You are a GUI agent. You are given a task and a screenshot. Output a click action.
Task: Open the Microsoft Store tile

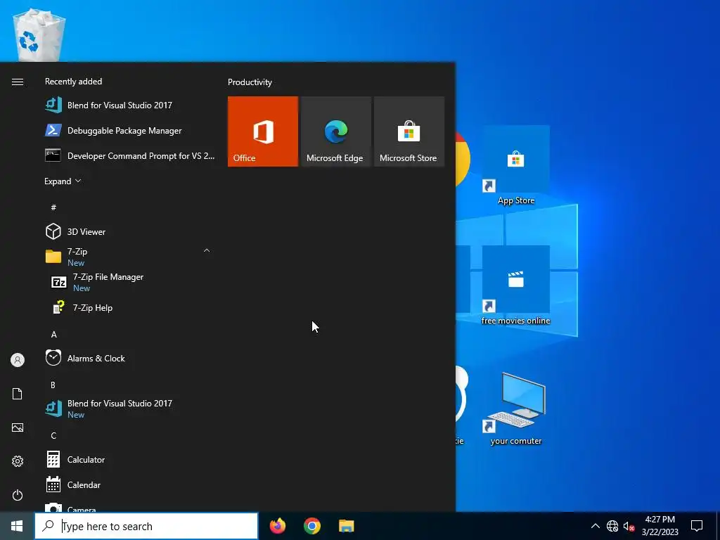coord(409,131)
